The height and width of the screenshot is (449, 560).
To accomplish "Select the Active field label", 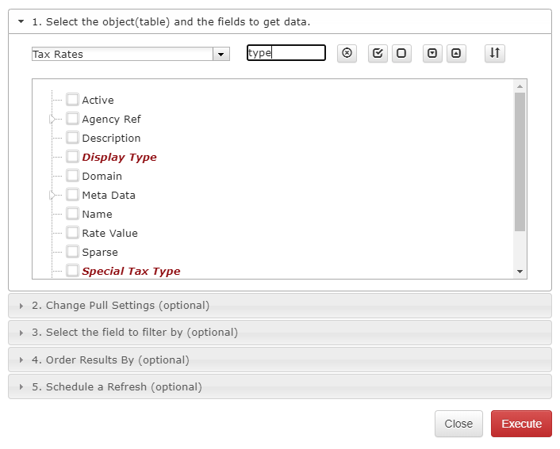I will (98, 101).
